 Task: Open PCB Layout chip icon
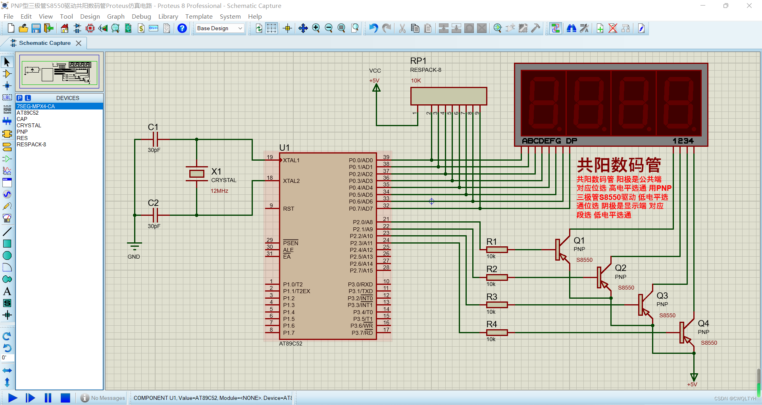(90, 28)
